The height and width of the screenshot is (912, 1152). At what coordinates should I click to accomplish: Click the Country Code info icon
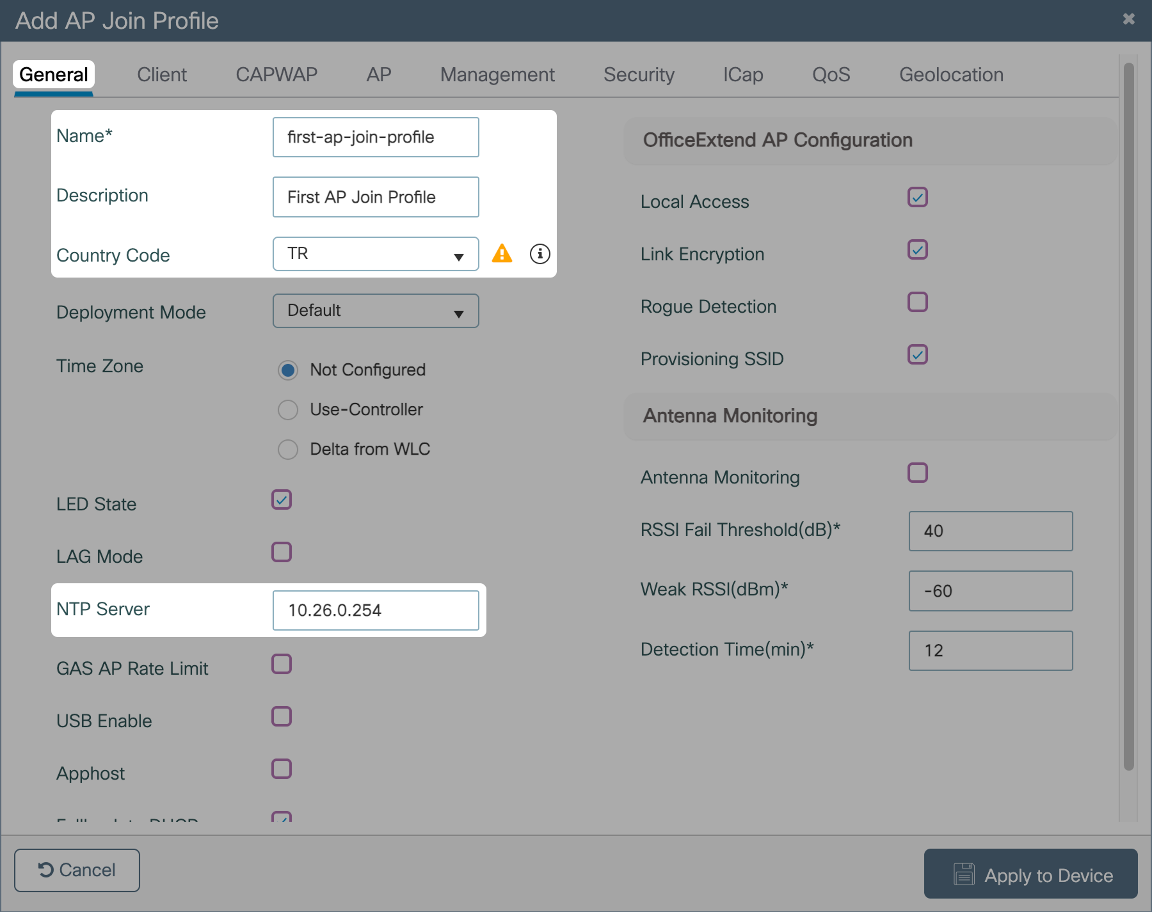(540, 254)
